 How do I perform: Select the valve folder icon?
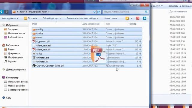coord(34,37)
